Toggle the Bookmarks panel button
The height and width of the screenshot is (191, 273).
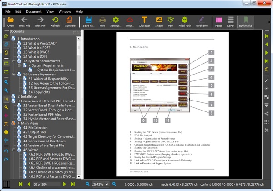(245, 21)
